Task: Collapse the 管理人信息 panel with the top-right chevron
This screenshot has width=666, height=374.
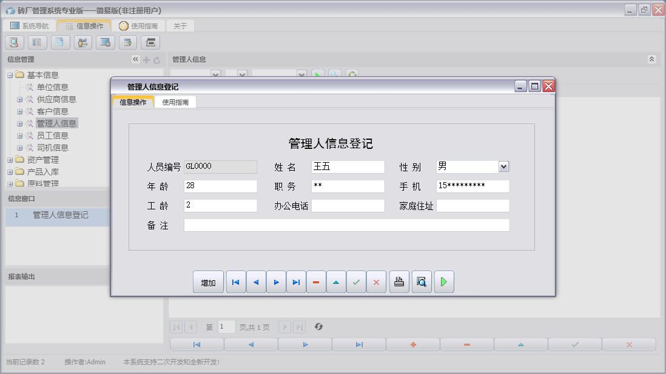Action: click(x=652, y=59)
